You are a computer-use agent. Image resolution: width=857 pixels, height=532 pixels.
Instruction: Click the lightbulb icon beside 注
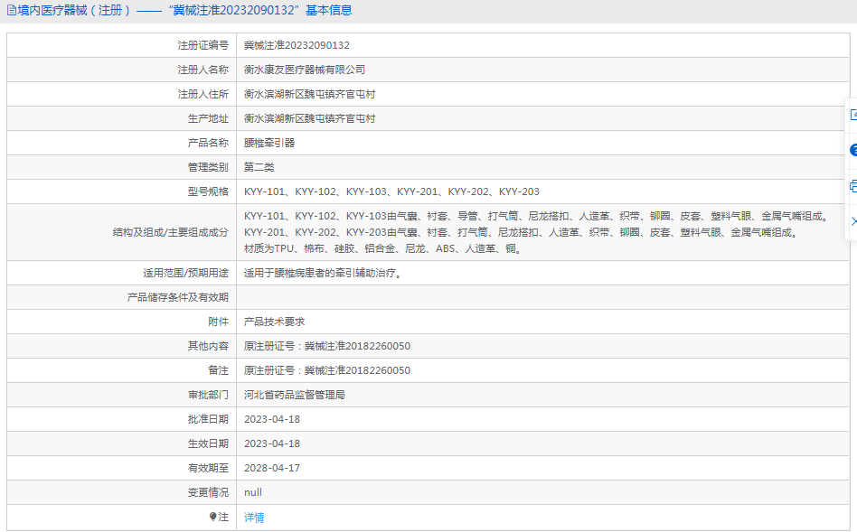pyautogui.click(x=213, y=516)
